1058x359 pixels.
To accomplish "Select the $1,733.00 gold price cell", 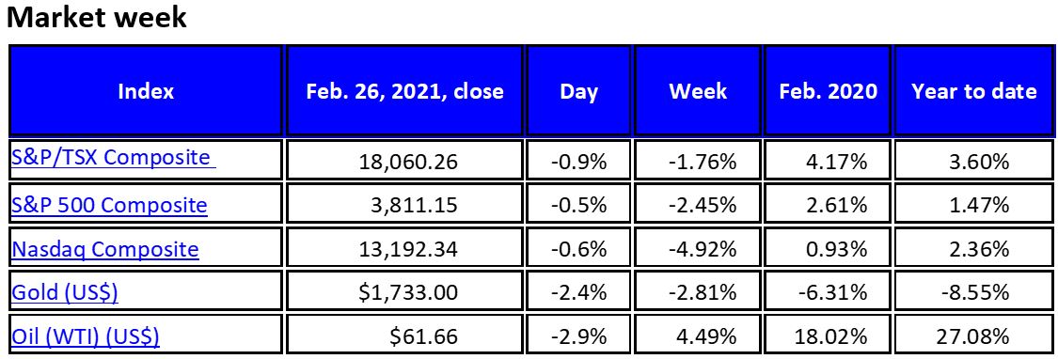I will click(404, 292).
